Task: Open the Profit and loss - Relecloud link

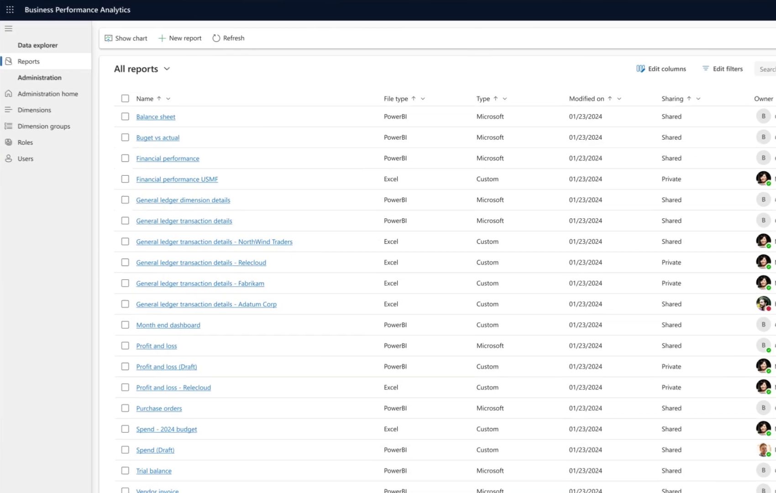Action: coord(173,388)
